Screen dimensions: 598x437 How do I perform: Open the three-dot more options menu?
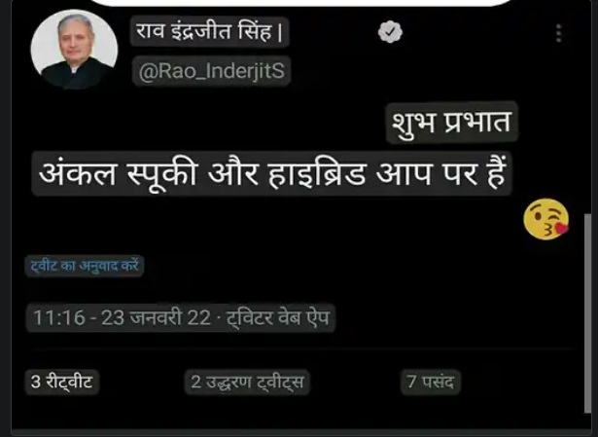click(559, 33)
